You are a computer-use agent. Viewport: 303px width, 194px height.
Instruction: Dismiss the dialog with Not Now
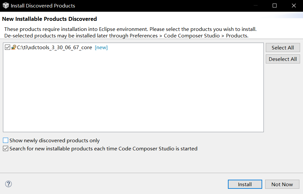tap(282, 184)
